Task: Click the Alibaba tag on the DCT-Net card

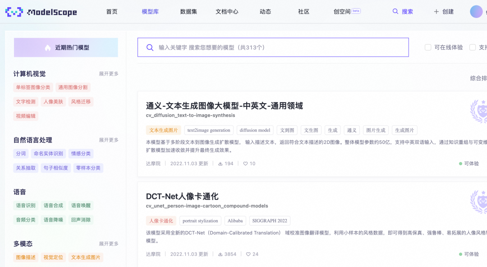Action: [x=235, y=221]
